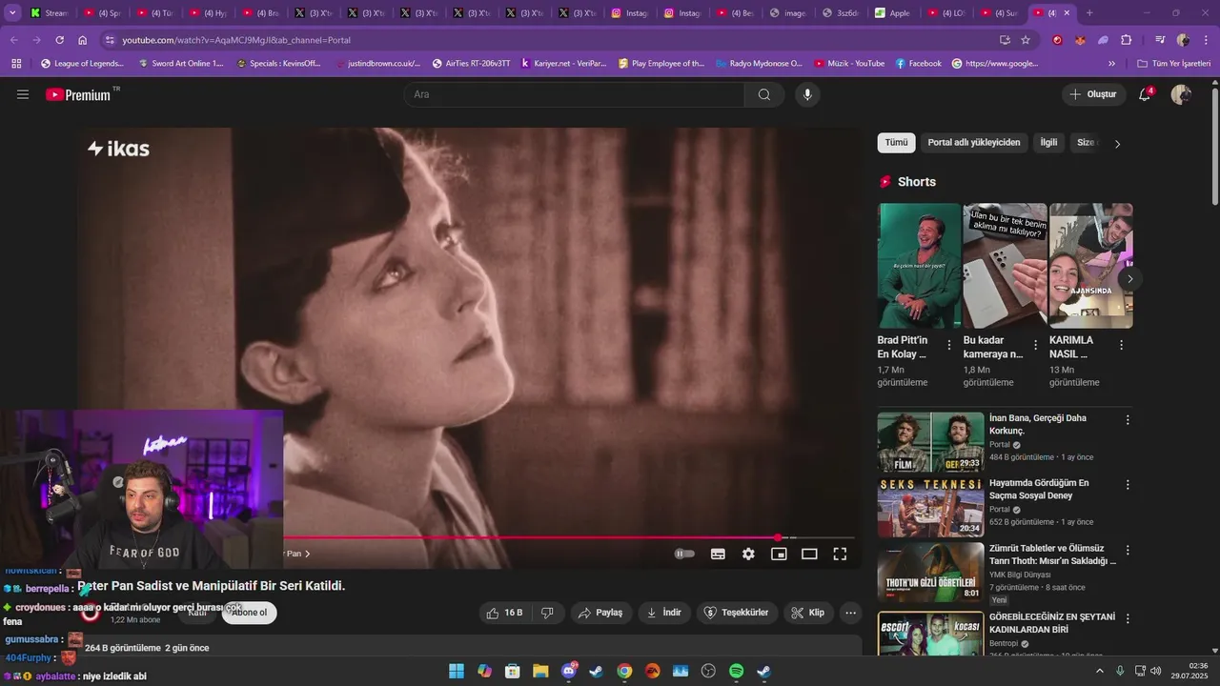Select the 'Tümü' filter chip
The image size is (1220, 686).
coord(896,143)
